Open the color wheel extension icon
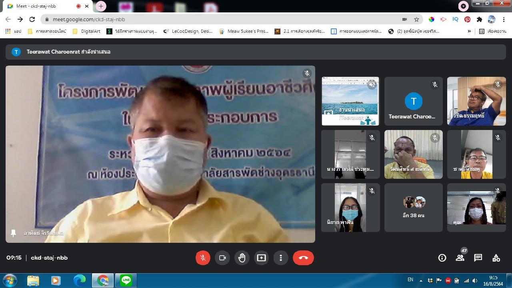The height and width of the screenshot is (288, 512). (431, 19)
